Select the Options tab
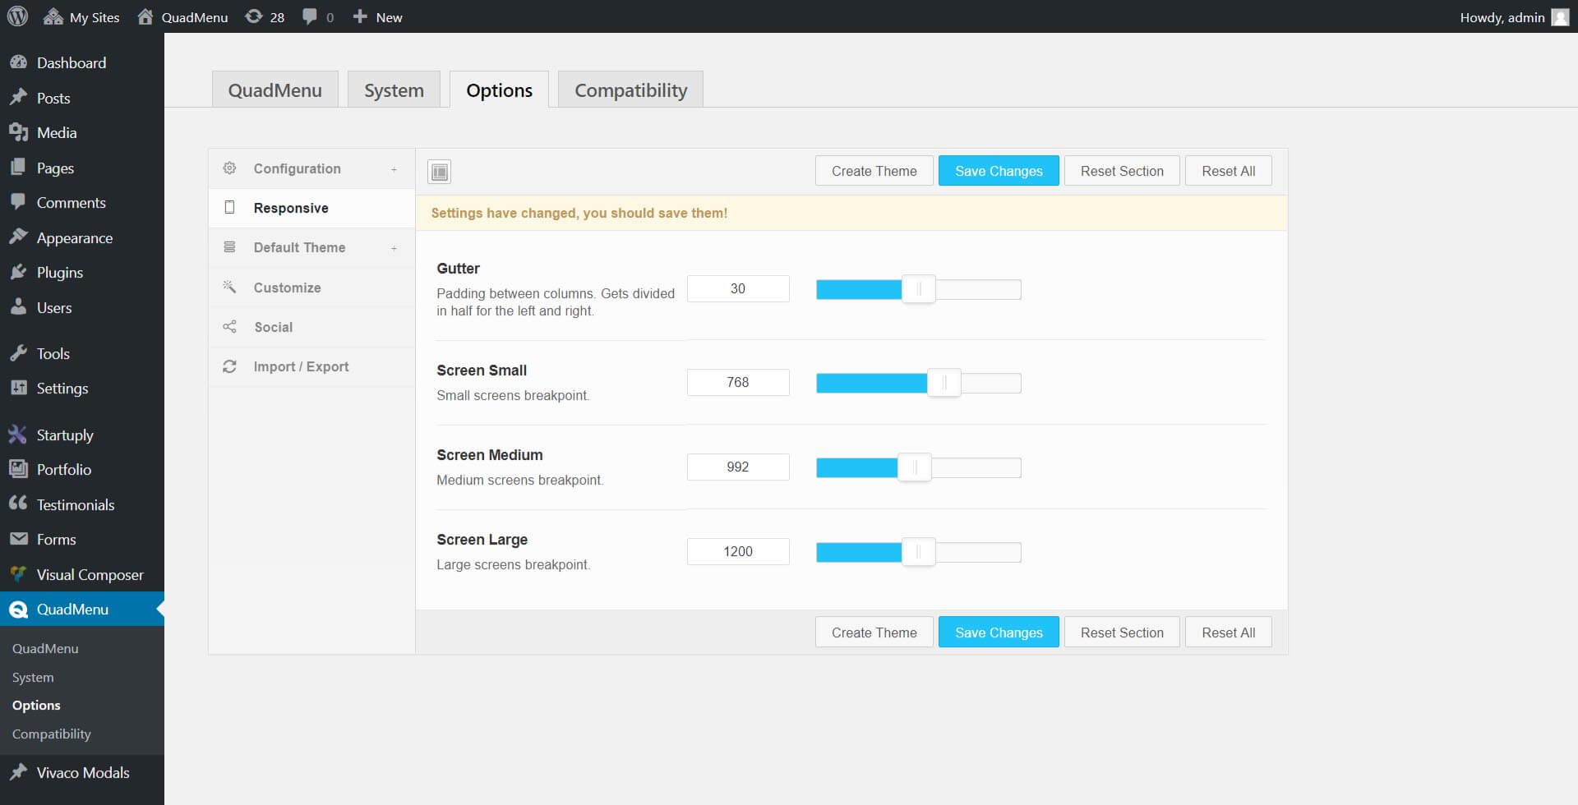The image size is (1578, 805). coord(499,90)
